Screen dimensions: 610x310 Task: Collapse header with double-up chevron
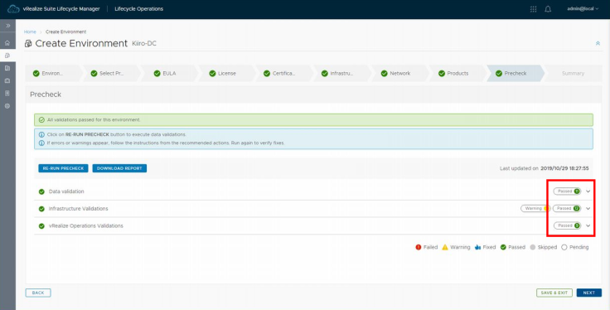(x=598, y=44)
